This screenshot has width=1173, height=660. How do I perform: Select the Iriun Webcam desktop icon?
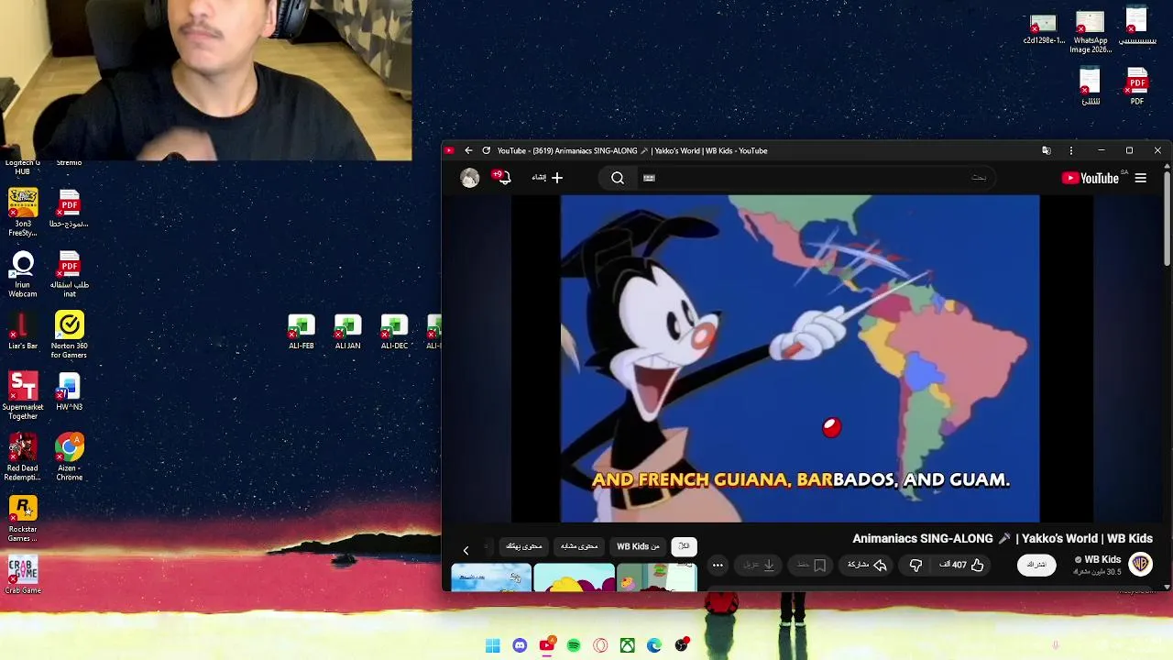tap(23, 274)
